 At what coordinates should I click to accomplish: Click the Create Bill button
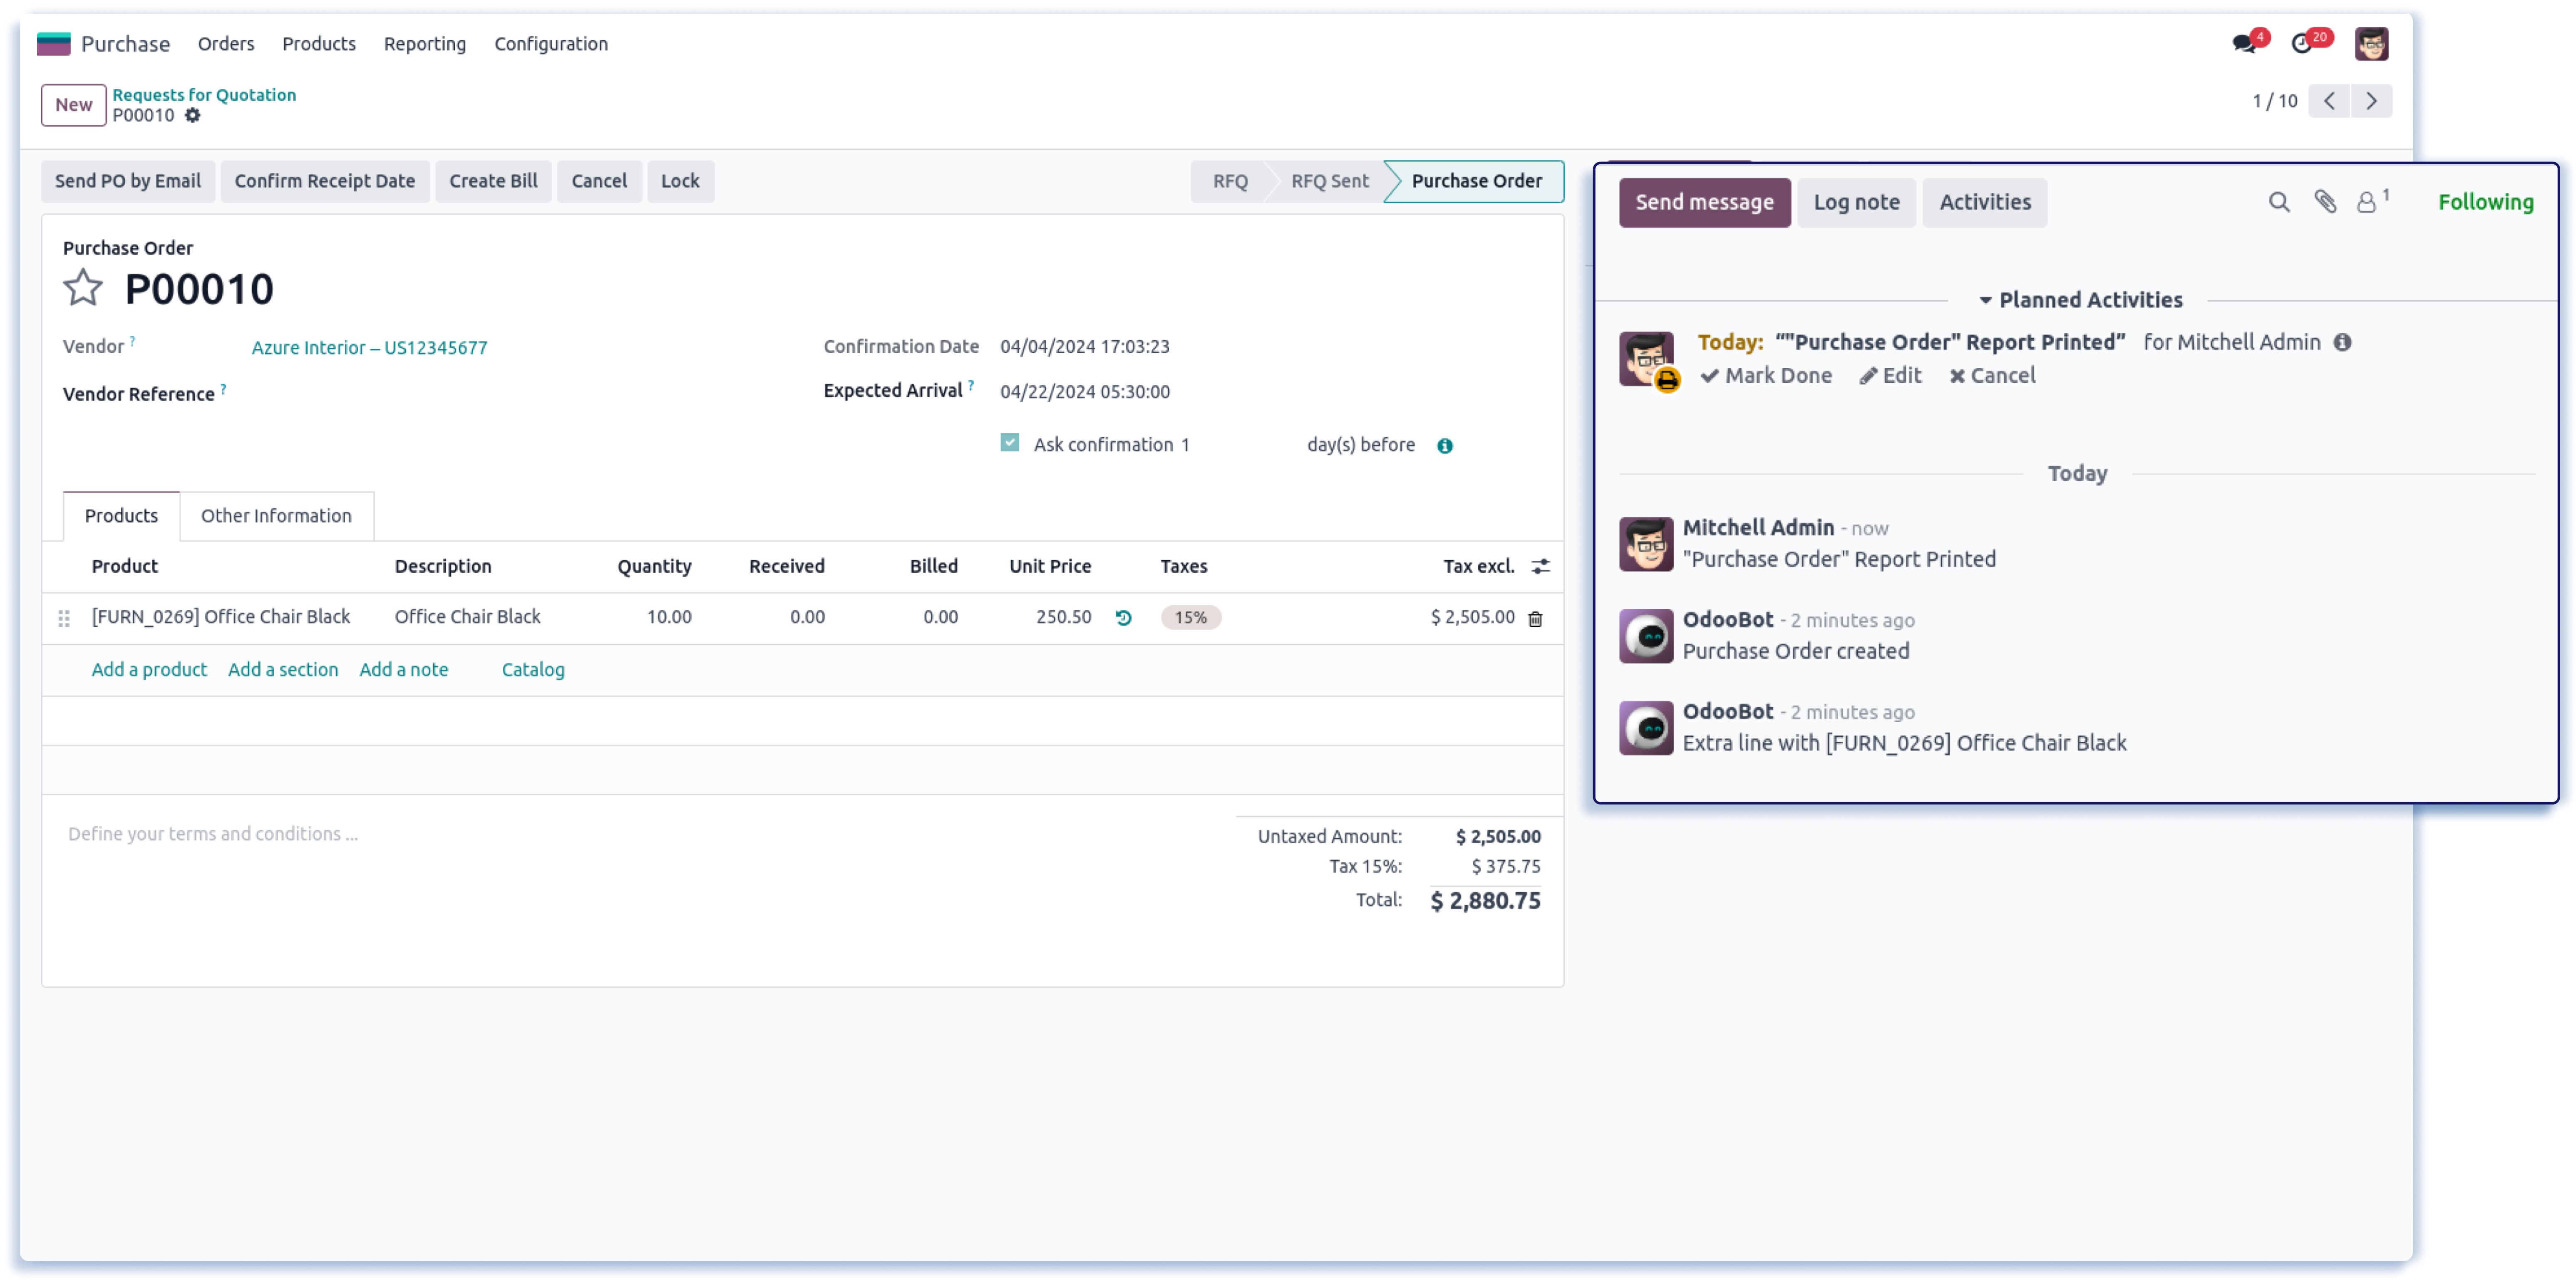tap(493, 181)
